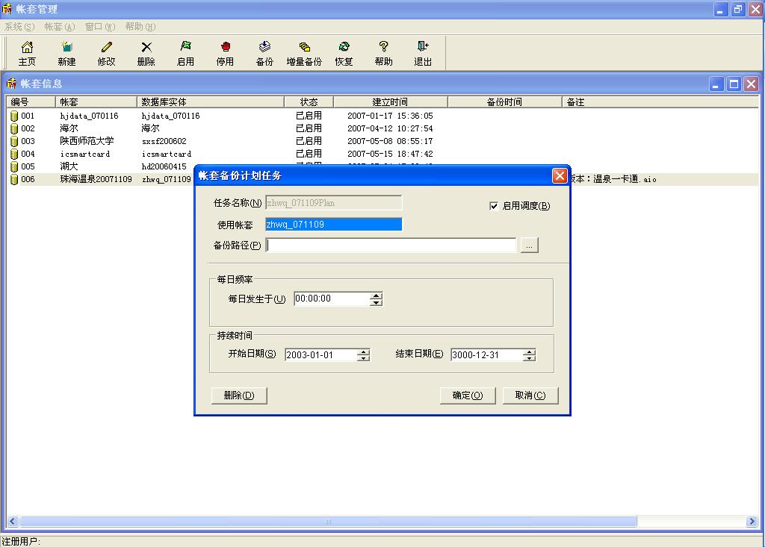Click the browse button beside 备份路径
This screenshot has height=547, width=765.
click(x=529, y=246)
